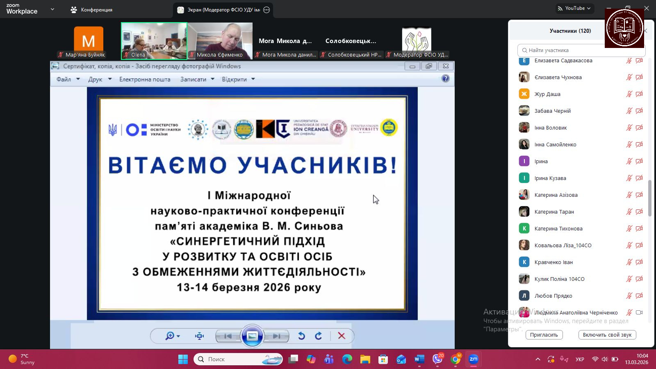Image resolution: width=656 pixels, height=369 pixels.
Task: Click the Найти участника search field
Action: click(581, 50)
